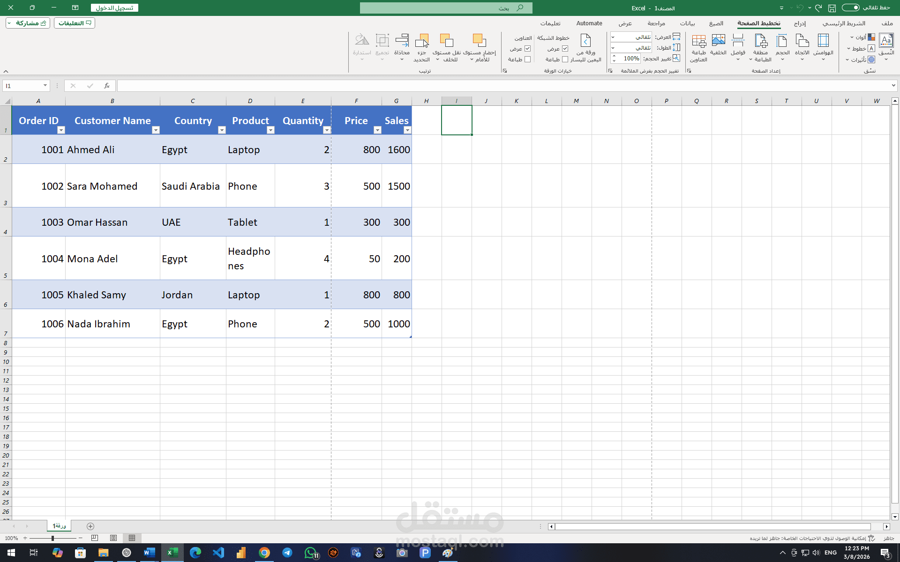Open the Orientation (الاتجاه) menu
This screenshot has width=900, height=562.
click(x=802, y=47)
